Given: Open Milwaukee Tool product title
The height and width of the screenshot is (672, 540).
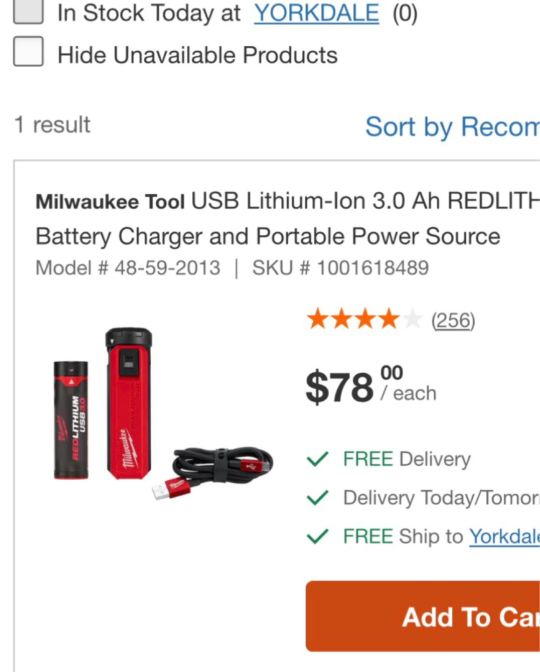Looking at the screenshot, I should (288, 218).
